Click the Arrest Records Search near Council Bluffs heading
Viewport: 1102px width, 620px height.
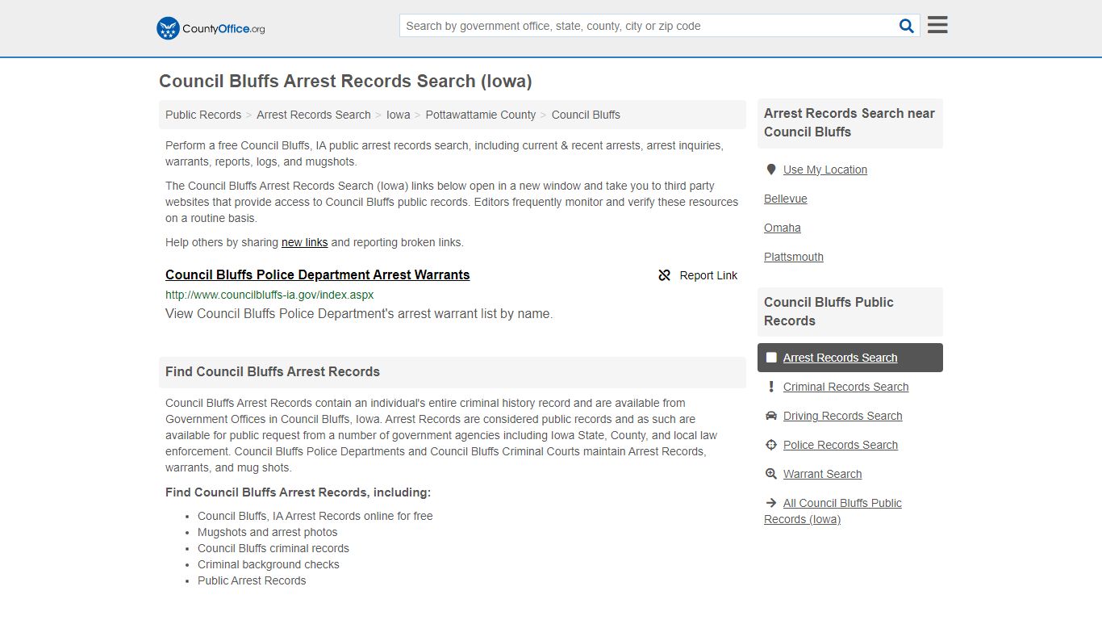(849, 123)
